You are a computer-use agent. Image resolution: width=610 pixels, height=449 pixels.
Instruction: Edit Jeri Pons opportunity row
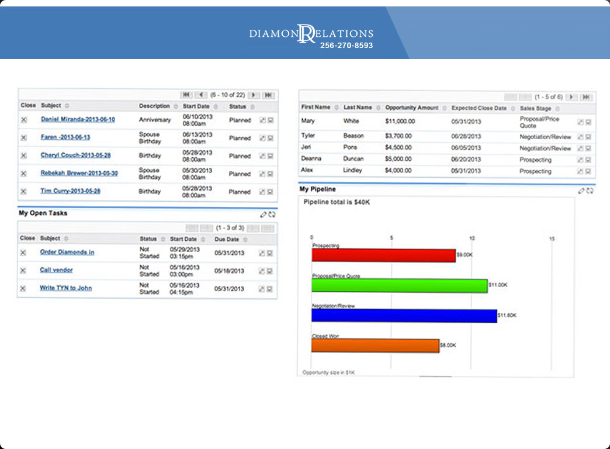pos(580,148)
